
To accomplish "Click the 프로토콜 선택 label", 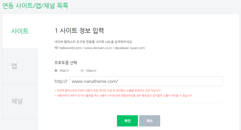I will point(66,63).
